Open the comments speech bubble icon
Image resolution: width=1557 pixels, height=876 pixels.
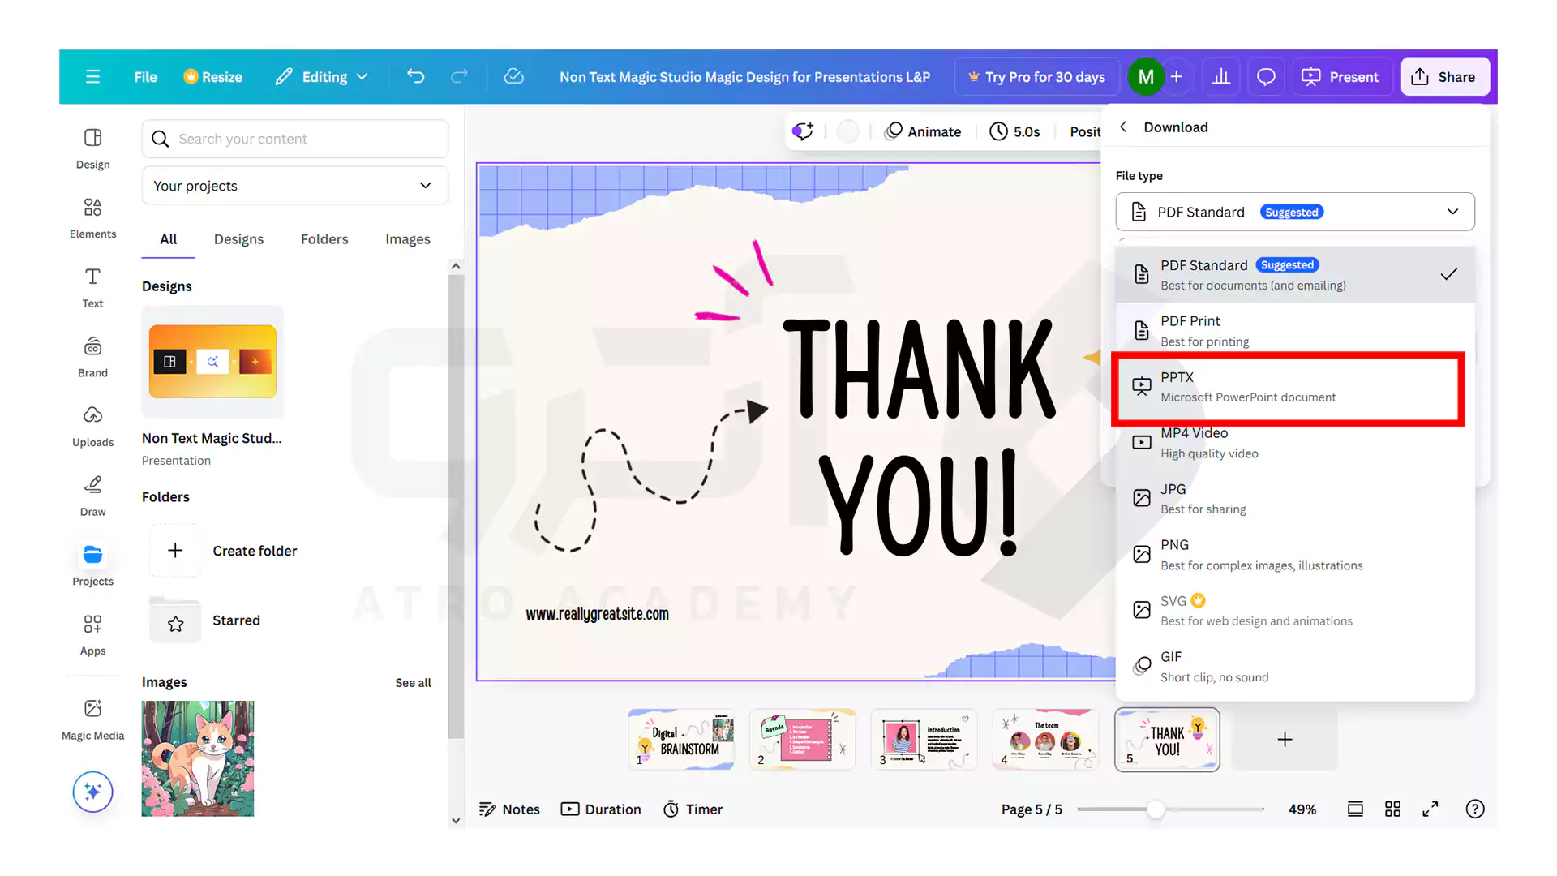pos(1266,77)
